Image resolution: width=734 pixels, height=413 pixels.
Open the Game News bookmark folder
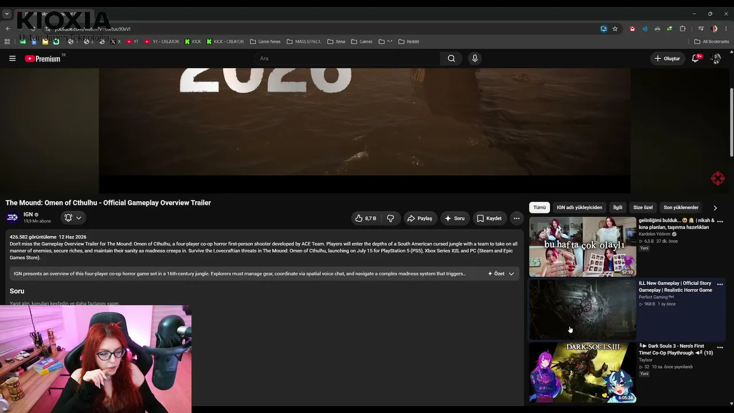click(265, 41)
